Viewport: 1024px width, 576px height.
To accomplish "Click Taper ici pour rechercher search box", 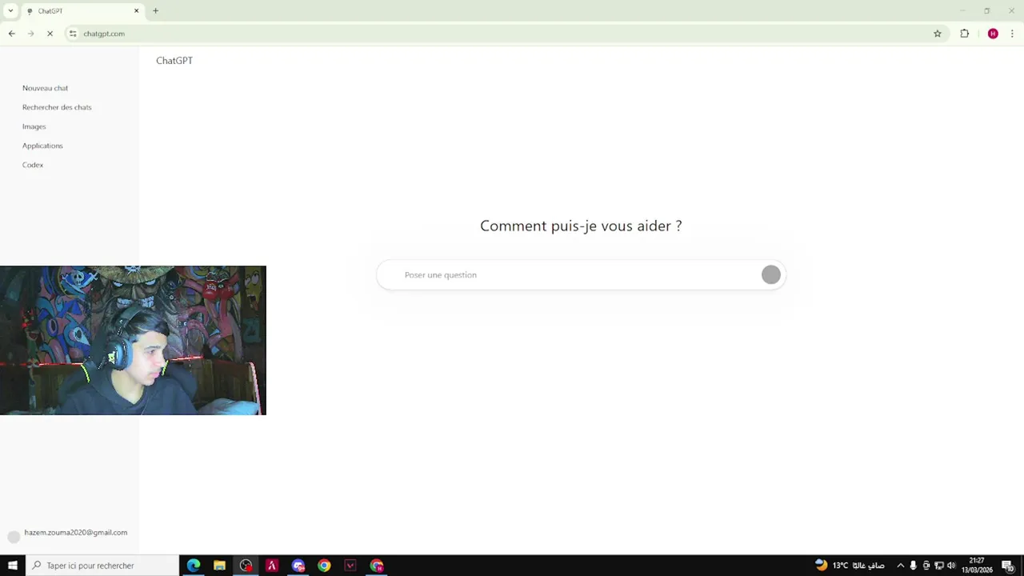I will [x=102, y=566].
